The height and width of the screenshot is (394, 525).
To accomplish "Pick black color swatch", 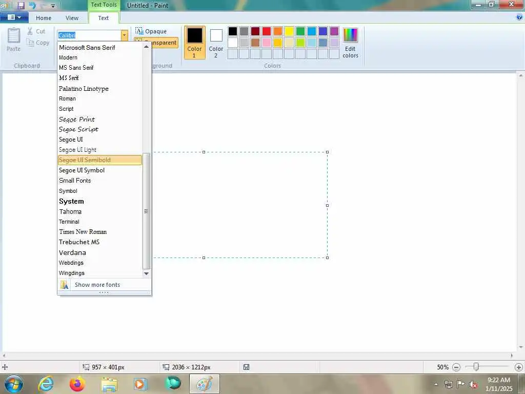I will pyautogui.click(x=233, y=31).
